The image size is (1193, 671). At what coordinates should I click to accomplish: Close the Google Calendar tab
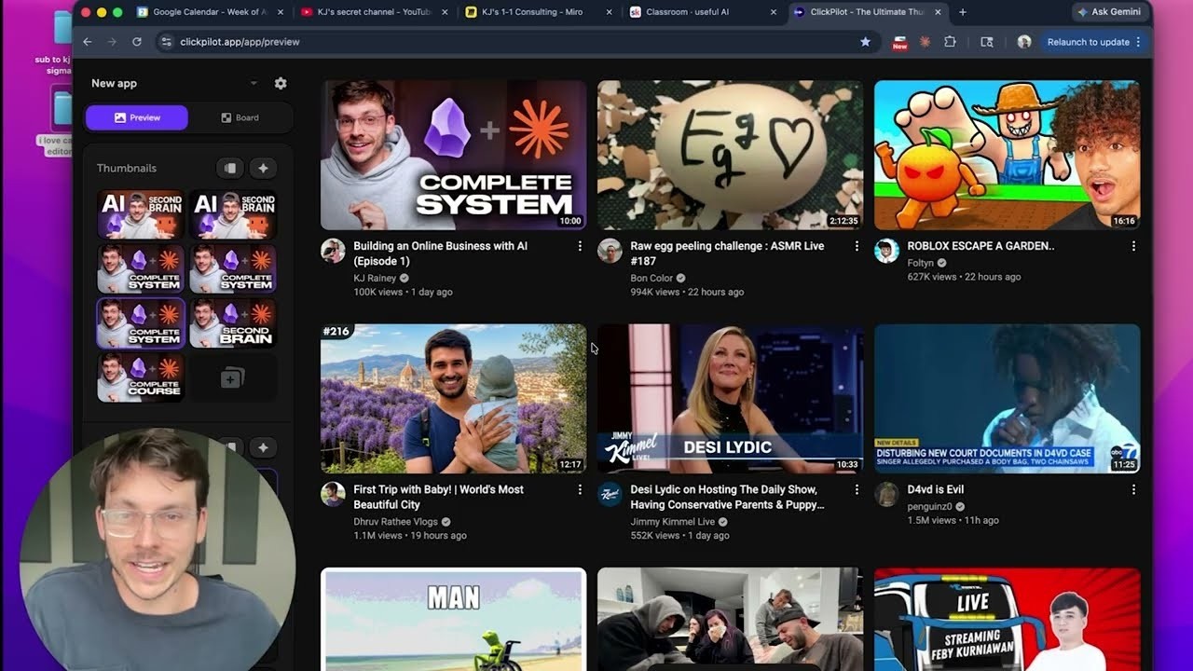click(x=279, y=12)
